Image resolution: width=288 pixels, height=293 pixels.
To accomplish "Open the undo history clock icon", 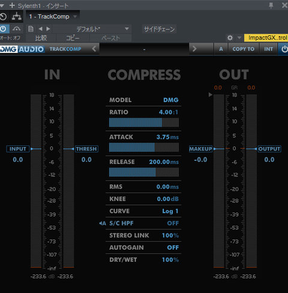I will (4, 17).
